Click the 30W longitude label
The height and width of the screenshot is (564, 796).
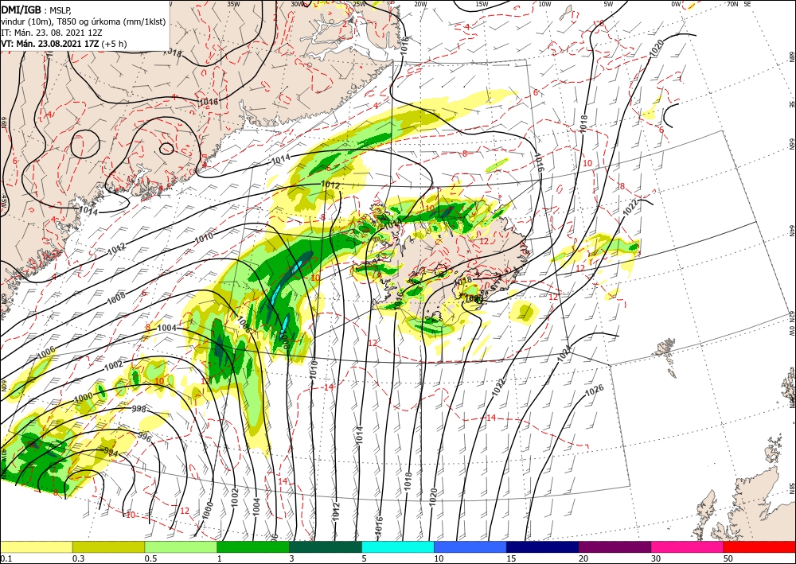[298, 3]
